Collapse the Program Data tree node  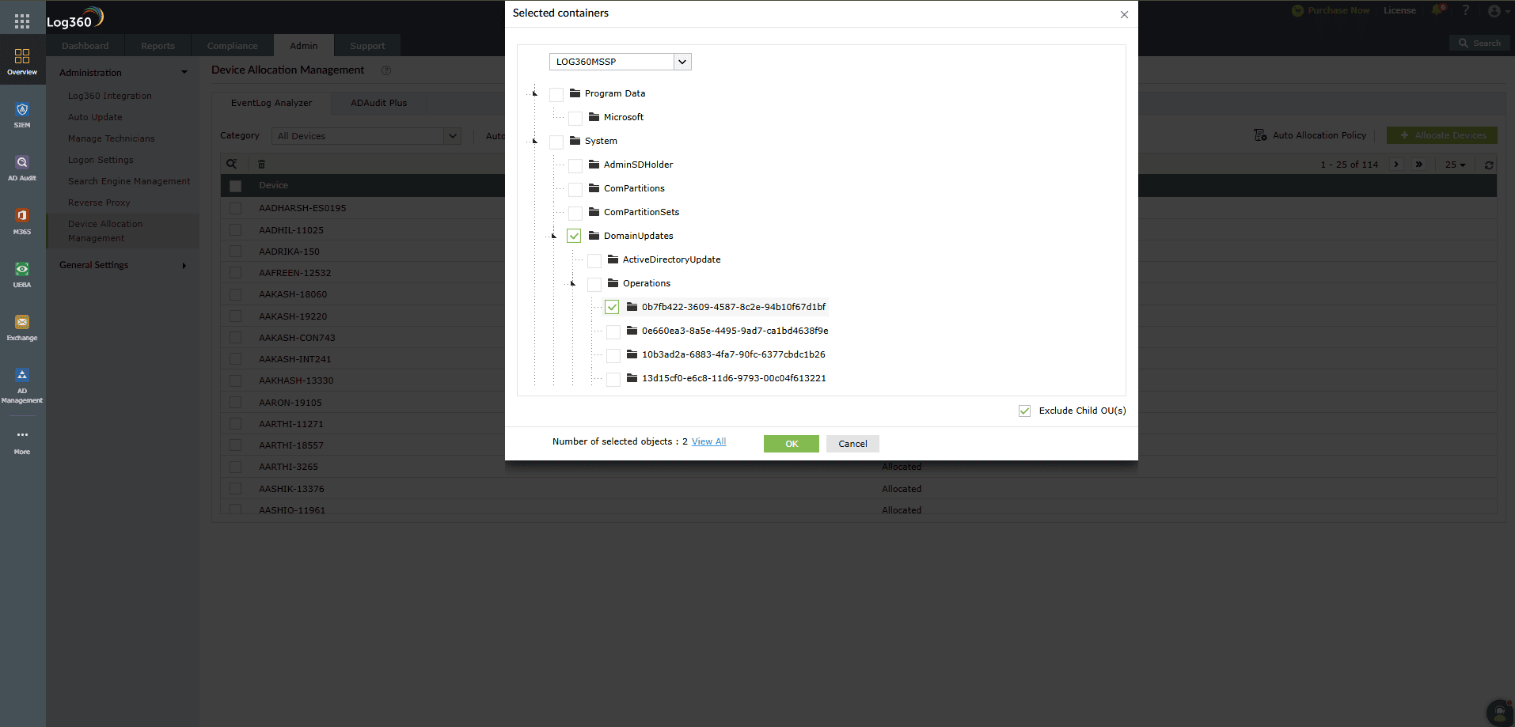(534, 93)
